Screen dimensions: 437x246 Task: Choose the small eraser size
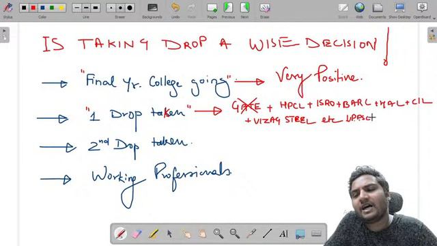pyautogui.click(x=111, y=8)
